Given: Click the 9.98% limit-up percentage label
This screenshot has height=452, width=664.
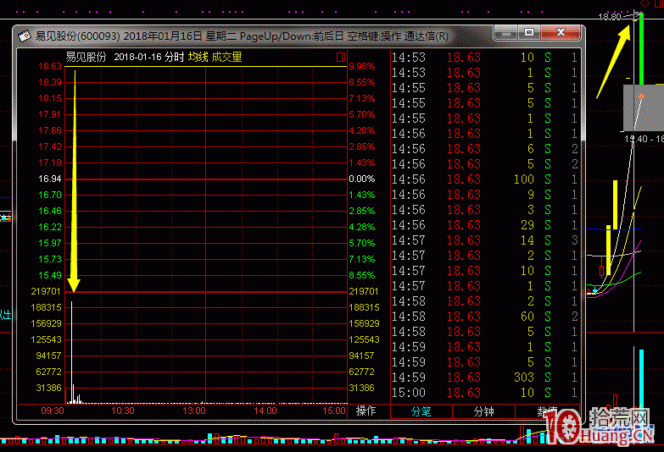Looking at the screenshot, I should pyautogui.click(x=362, y=66).
